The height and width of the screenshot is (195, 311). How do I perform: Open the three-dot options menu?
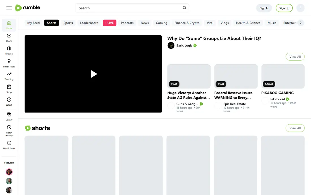tap(300, 8)
